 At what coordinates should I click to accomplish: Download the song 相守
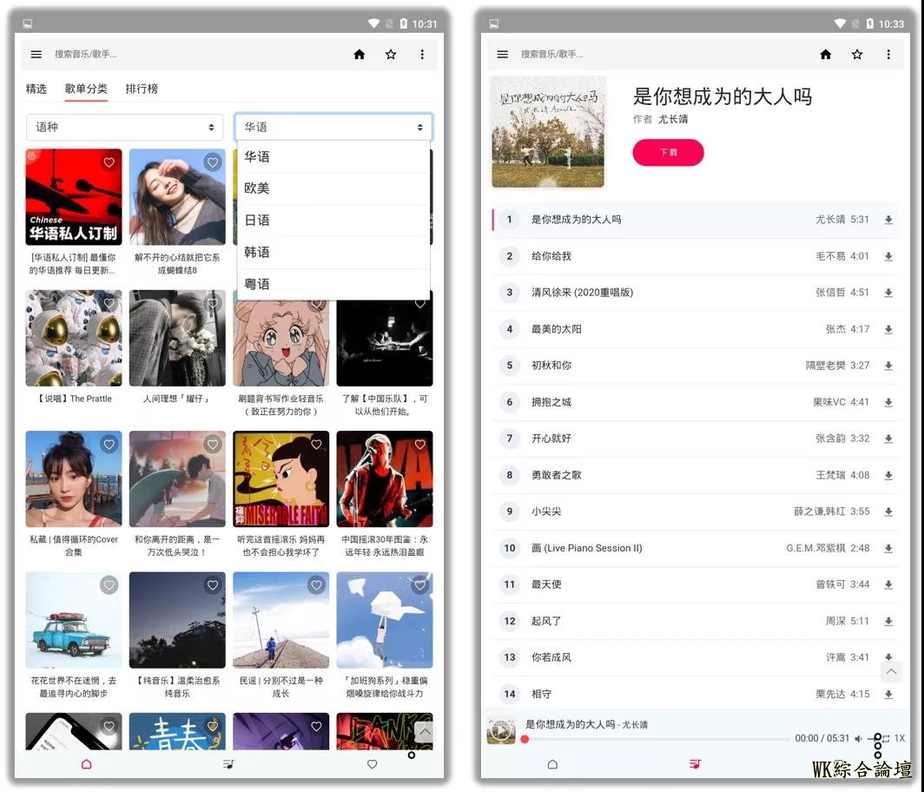pyautogui.click(x=888, y=695)
